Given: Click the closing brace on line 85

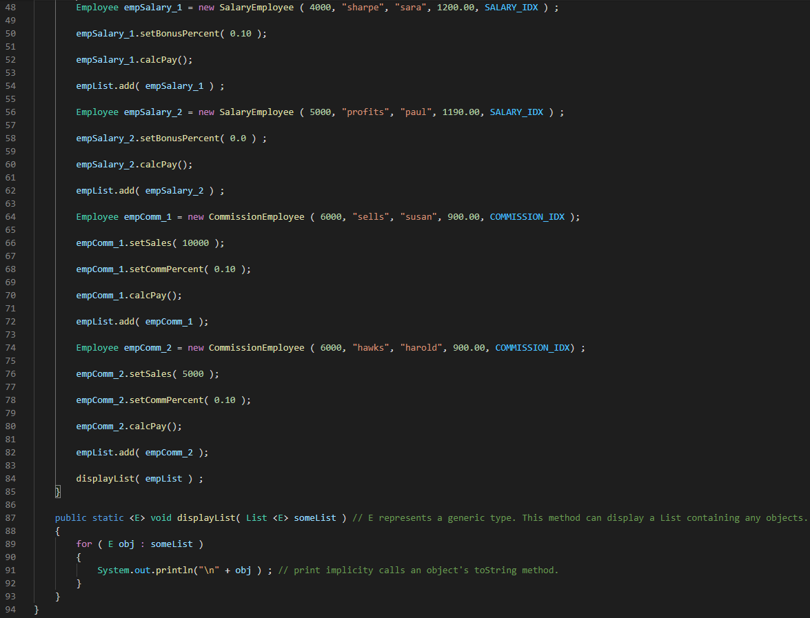Looking at the screenshot, I should click(x=57, y=491).
